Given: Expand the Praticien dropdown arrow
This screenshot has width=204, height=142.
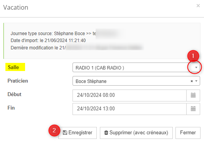Looking at the screenshot, I should pos(196,81).
